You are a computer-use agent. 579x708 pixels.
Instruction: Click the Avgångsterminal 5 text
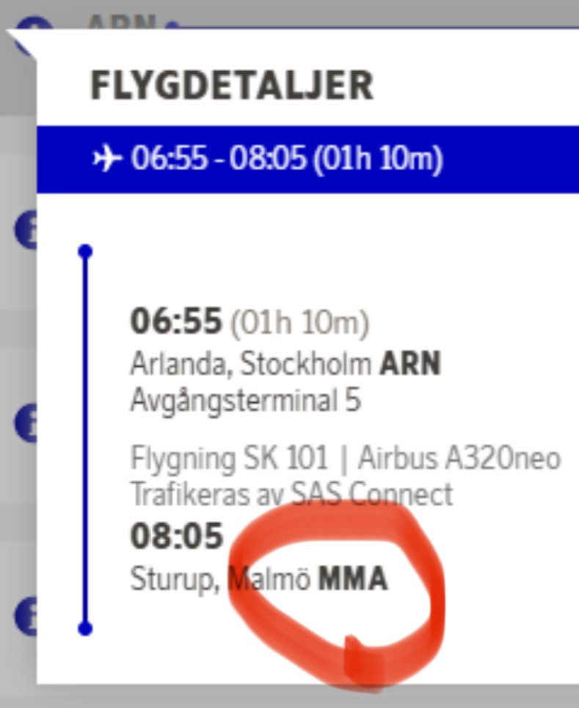[245, 401]
